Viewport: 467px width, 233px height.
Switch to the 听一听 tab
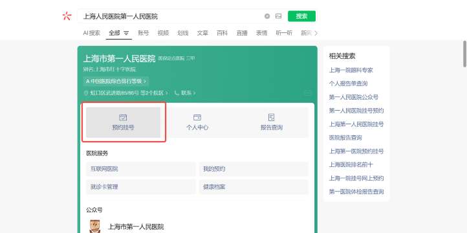point(284,33)
